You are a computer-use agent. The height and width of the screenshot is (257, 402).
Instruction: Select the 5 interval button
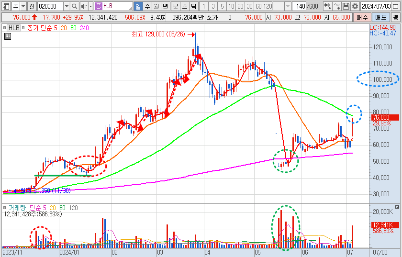coord(222,6)
